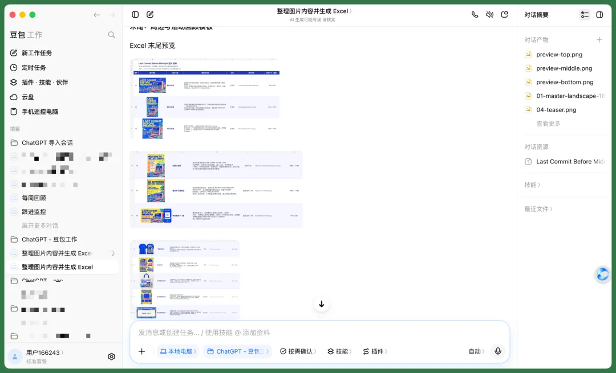Toggle the muted speaker icon
616x373 pixels.
(x=489, y=14)
